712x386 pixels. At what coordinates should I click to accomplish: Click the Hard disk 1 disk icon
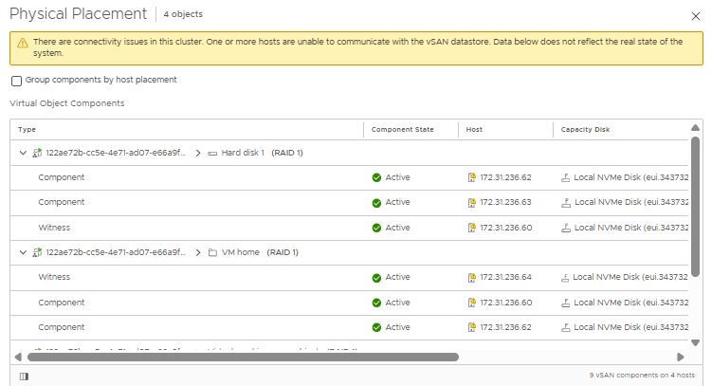click(x=212, y=153)
